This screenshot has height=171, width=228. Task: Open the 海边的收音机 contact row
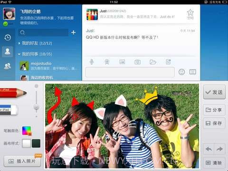49,77
